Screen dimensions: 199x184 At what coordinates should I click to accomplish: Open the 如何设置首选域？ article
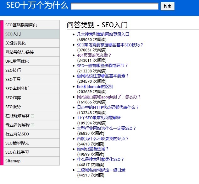click(92, 149)
